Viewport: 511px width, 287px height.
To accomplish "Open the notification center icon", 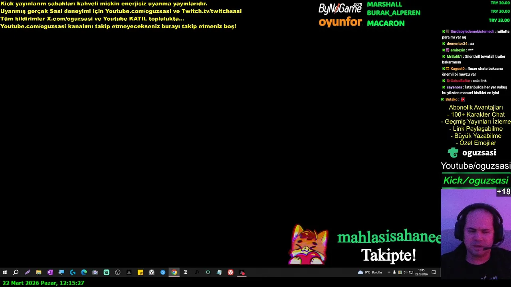I will coord(434,272).
